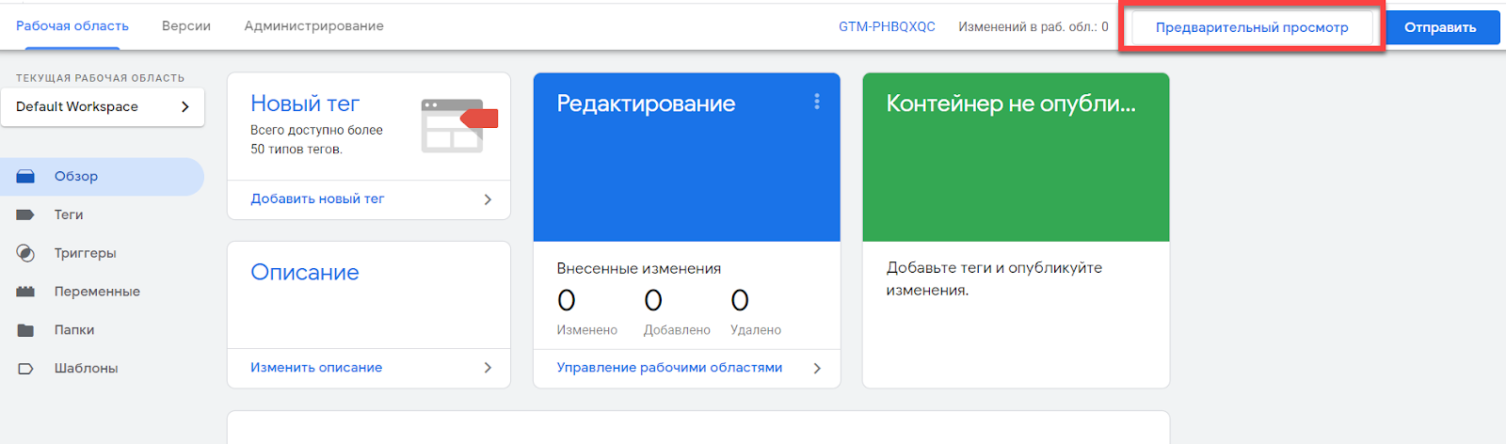Click the Папки folder icon in sidebar
The image size is (1506, 444).
click(x=25, y=330)
